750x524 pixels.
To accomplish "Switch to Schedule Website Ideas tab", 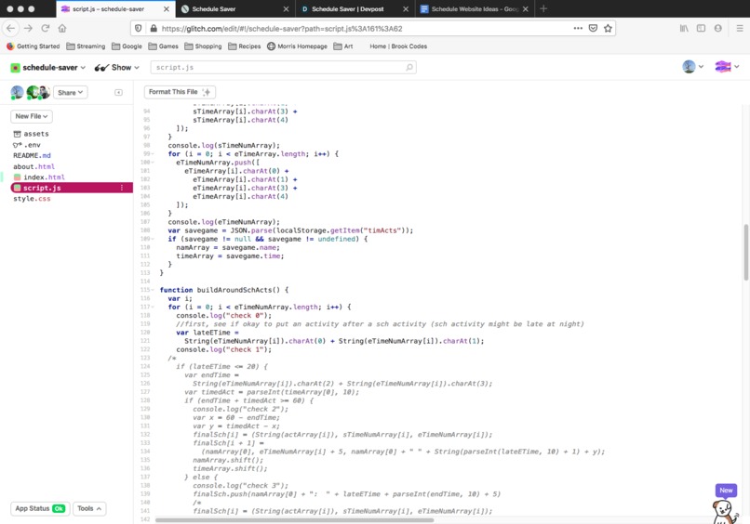I will 474,9.
